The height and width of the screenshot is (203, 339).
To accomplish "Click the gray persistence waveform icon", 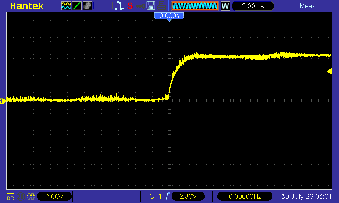I will pyautogui.click(x=87, y=6).
